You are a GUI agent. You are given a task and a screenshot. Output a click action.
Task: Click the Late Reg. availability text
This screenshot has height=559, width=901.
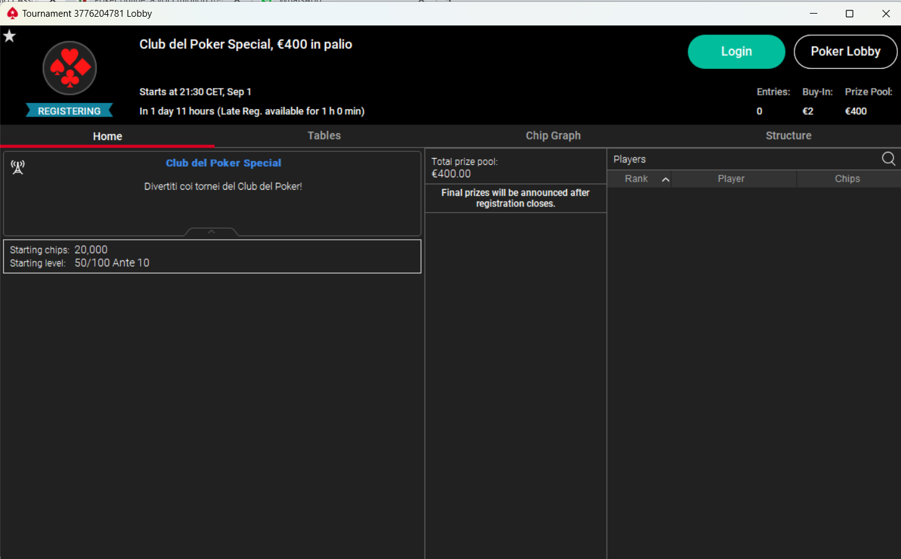click(x=291, y=111)
